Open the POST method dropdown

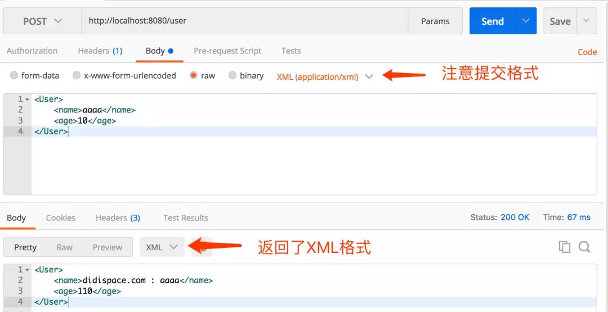pyautogui.click(x=43, y=21)
